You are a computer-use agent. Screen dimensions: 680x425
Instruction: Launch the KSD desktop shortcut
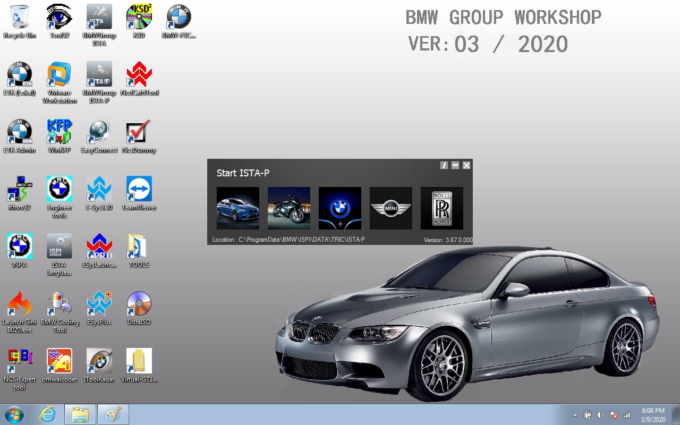(x=139, y=21)
